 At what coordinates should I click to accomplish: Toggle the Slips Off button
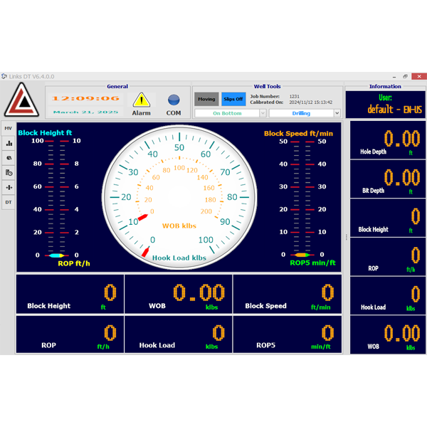(x=233, y=99)
